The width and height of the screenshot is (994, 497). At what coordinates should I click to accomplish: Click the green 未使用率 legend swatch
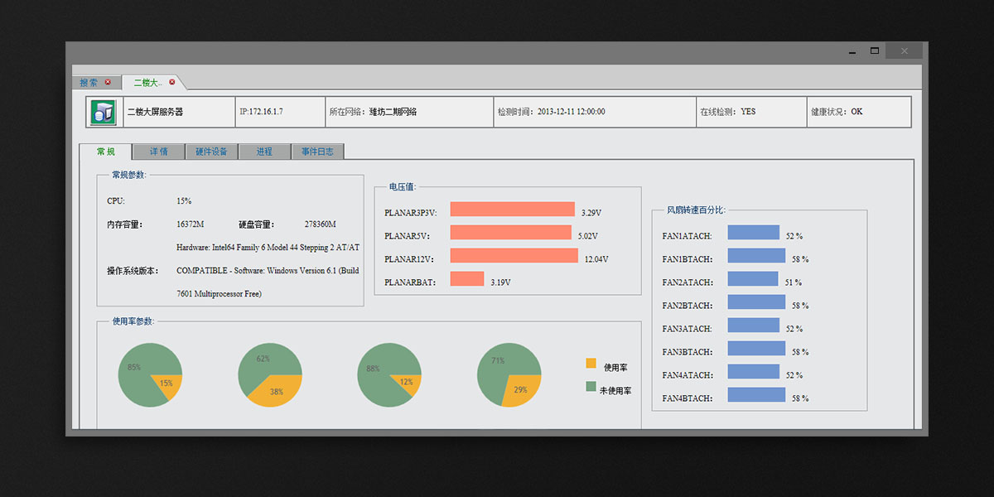591,386
